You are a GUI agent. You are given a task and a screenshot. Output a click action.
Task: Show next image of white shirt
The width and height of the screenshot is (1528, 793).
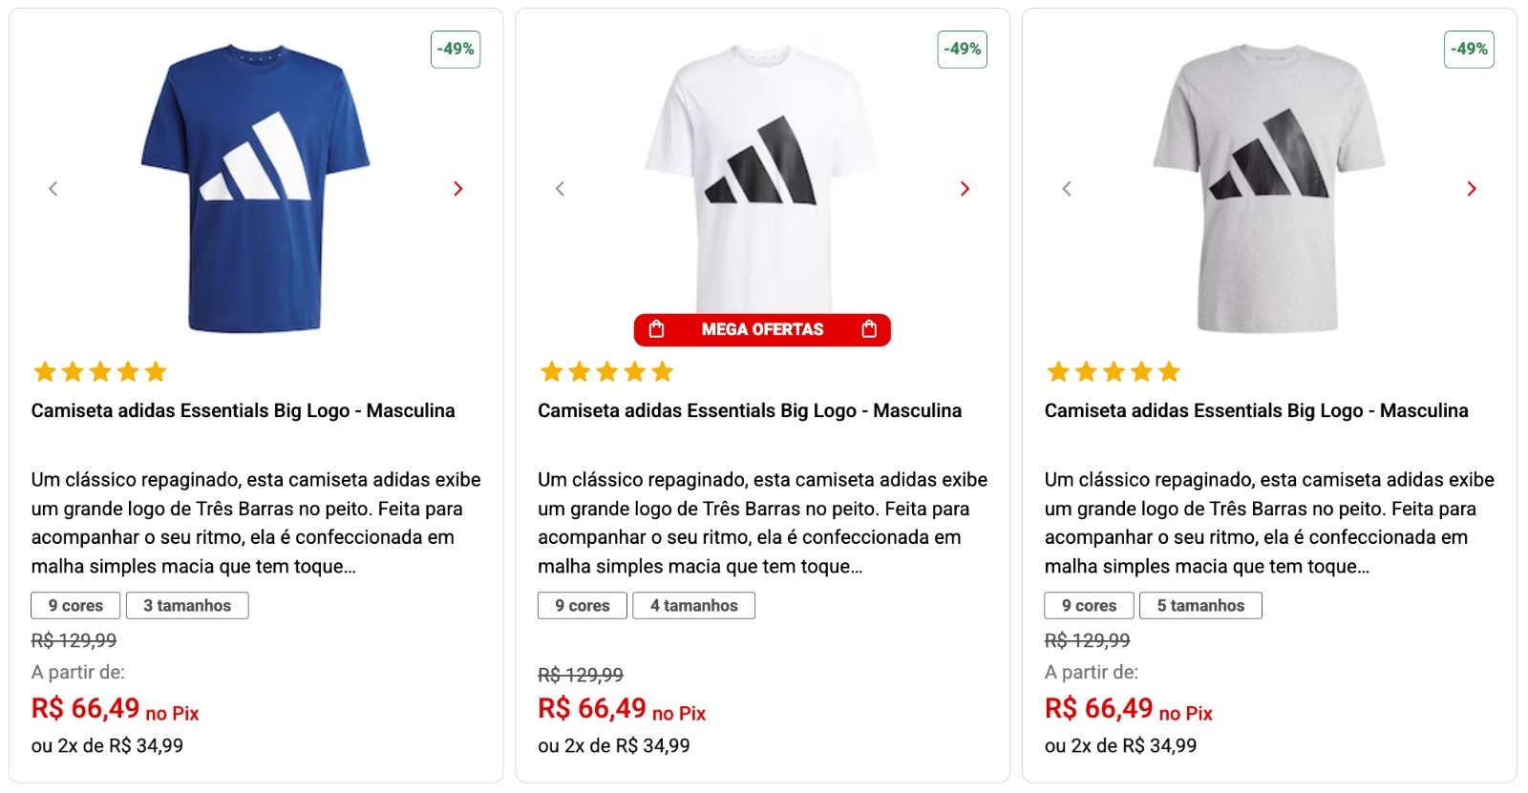(965, 189)
